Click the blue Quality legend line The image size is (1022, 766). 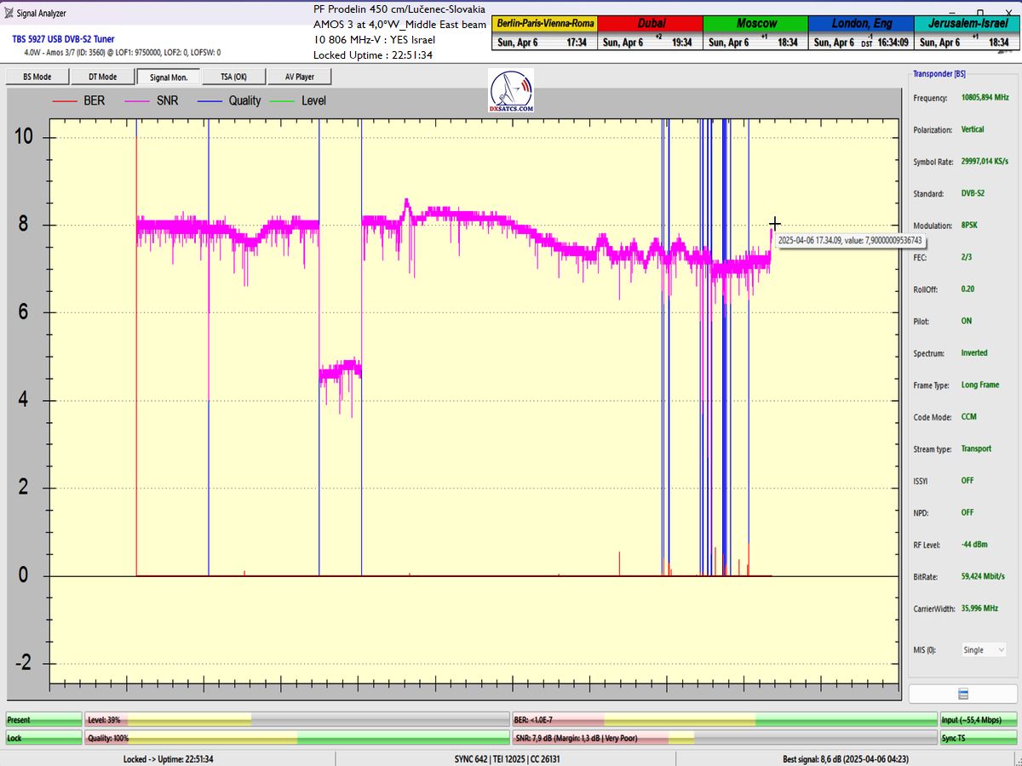209,101
